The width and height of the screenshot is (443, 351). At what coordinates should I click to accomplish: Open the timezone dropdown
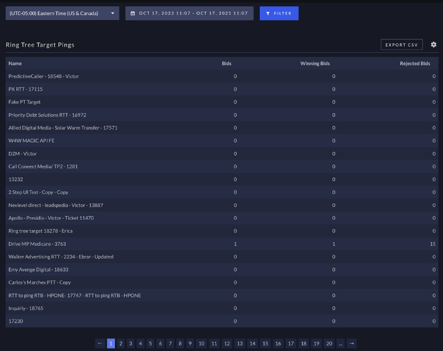click(62, 13)
